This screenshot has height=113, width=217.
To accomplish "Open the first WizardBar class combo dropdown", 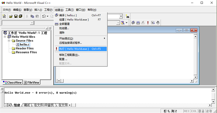I will click(32, 23).
